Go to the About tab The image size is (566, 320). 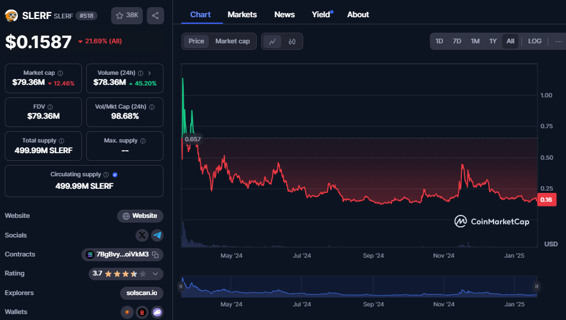point(358,15)
